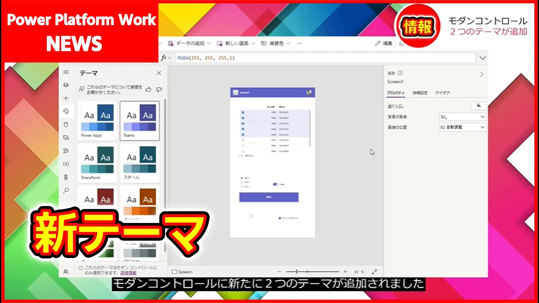Click the theme list scrollbar
The height and width of the screenshot is (303, 539).
165,175
